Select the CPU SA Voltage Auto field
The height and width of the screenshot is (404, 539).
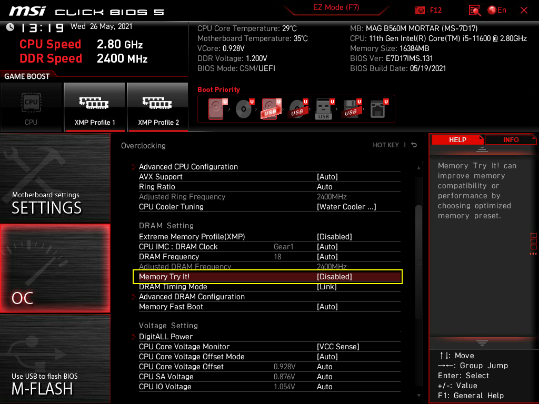click(324, 377)
